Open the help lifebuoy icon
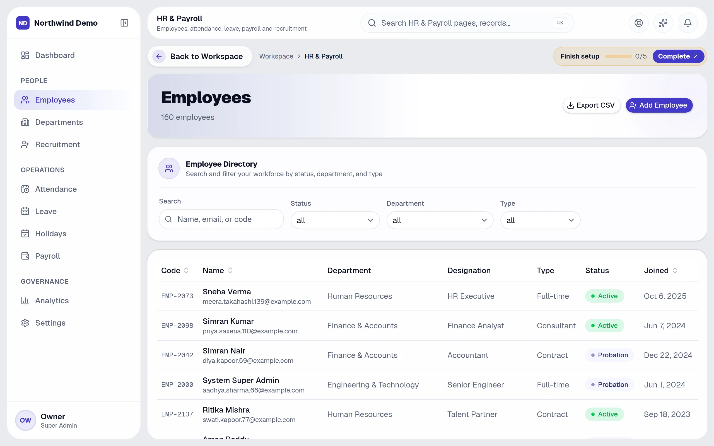 click(638, 23)
